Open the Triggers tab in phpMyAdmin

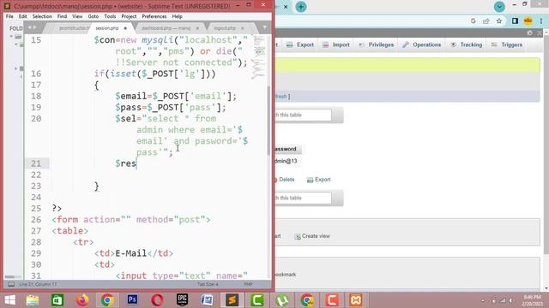pos(507,44)
